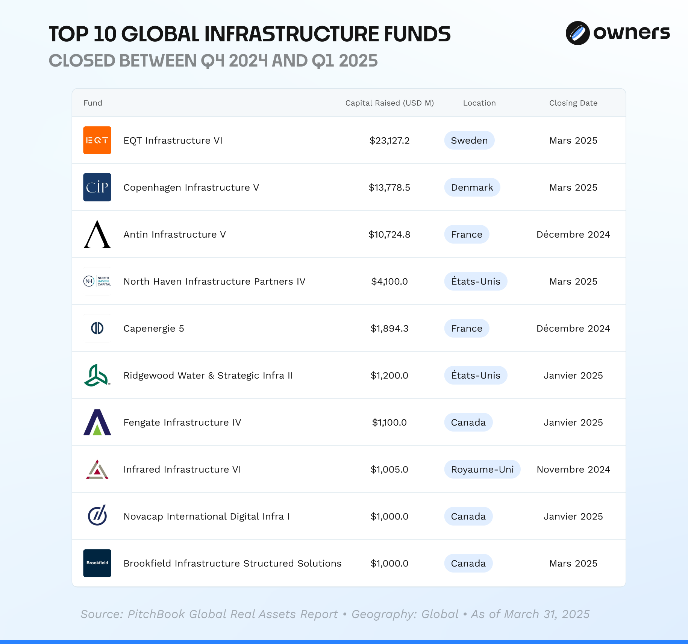Image resolution: width=688 pixels, height=644 pixels.
Task: Click Brookfield's $1,000.0 capital value
Action: (x=389, y=563)
